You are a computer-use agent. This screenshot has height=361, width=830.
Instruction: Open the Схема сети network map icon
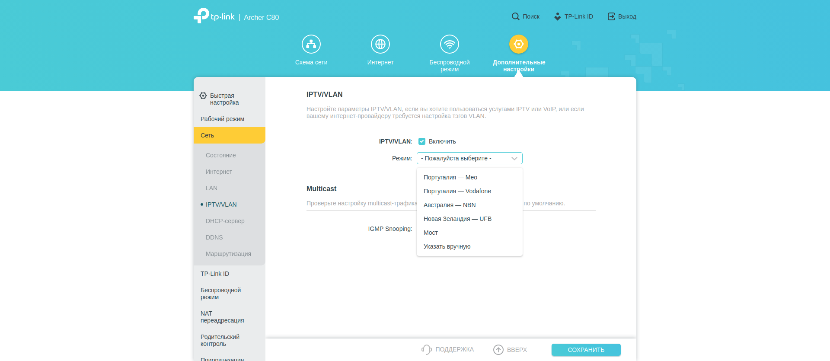pos(311,44)
